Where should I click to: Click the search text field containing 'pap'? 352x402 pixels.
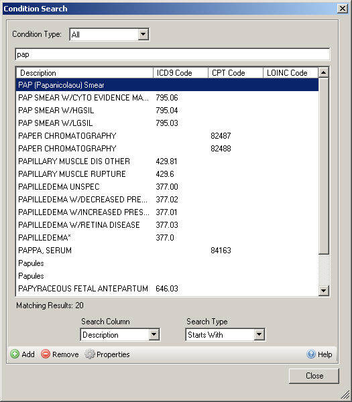[x=172, y=54]
